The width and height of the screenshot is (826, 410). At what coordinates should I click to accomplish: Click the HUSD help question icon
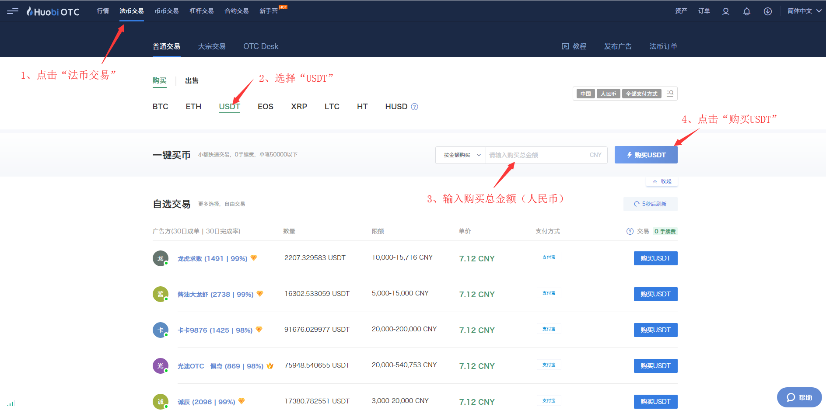point(415,107)
